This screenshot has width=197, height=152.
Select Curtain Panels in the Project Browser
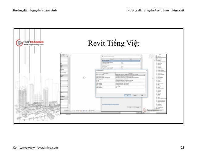[161, 69]
